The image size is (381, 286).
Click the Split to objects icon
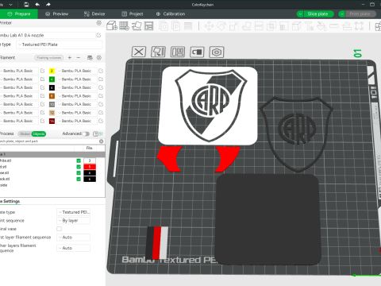coord(164,26)
